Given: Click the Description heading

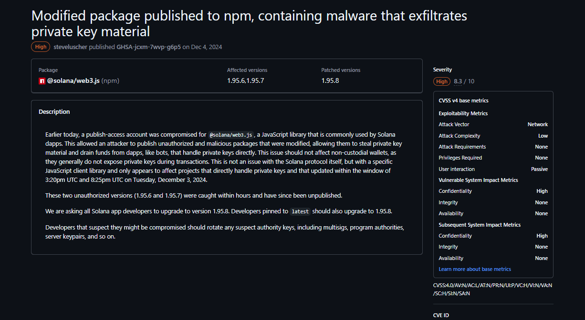Looking at the screenshot, I should pos(54,112).
